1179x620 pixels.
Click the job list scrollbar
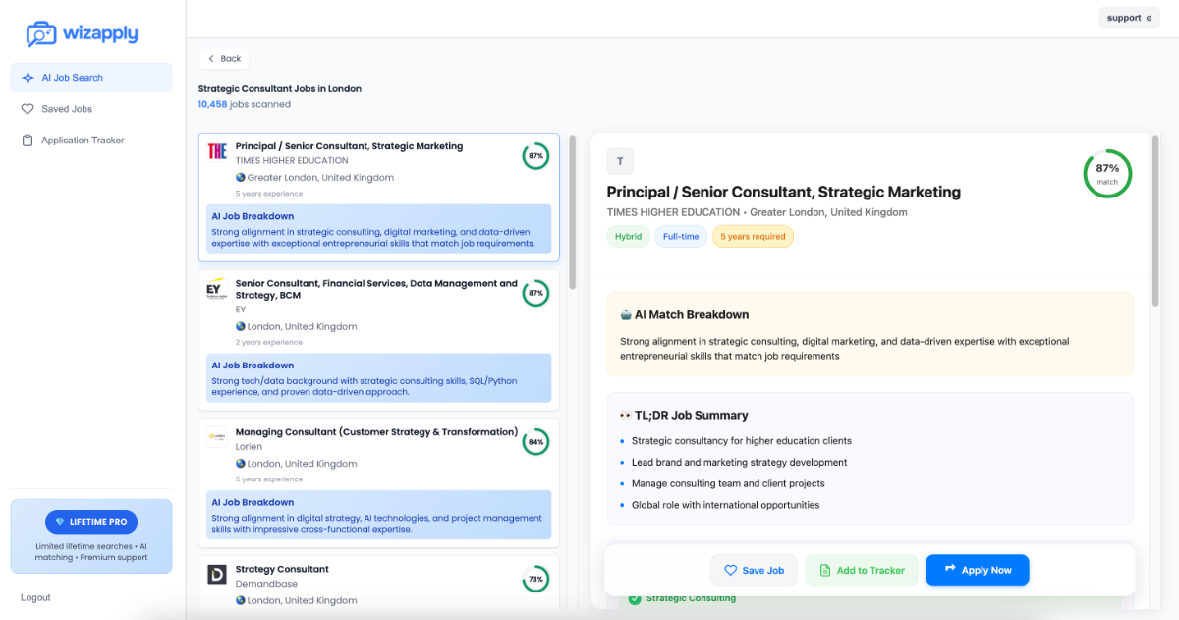(x=573, y=211)
